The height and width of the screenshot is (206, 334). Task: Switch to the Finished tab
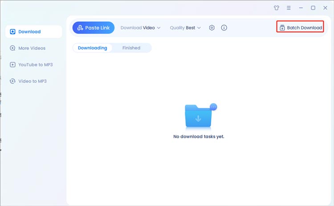pos(131,48)
